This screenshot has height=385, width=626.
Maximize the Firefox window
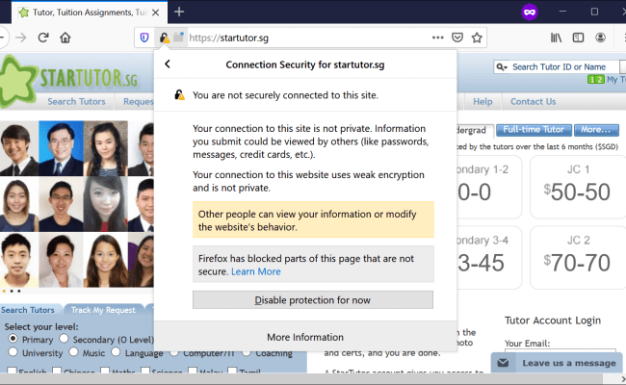tap(594, 12)
